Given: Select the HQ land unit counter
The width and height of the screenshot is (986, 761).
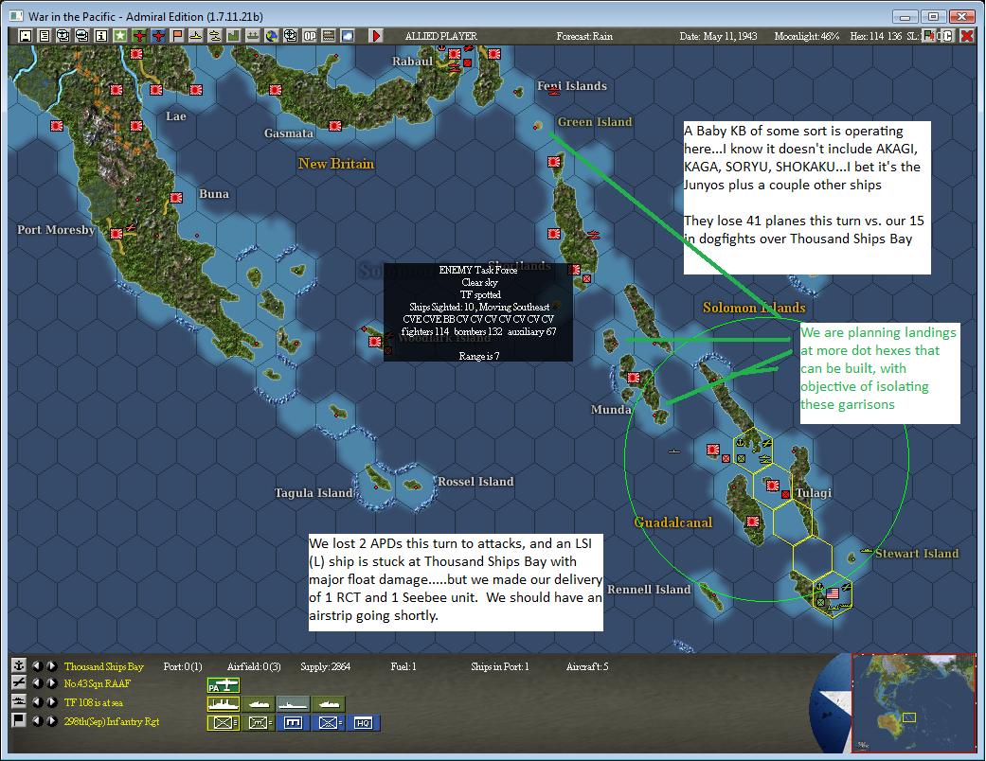Looking at the screenshot, I should (363, 723).
